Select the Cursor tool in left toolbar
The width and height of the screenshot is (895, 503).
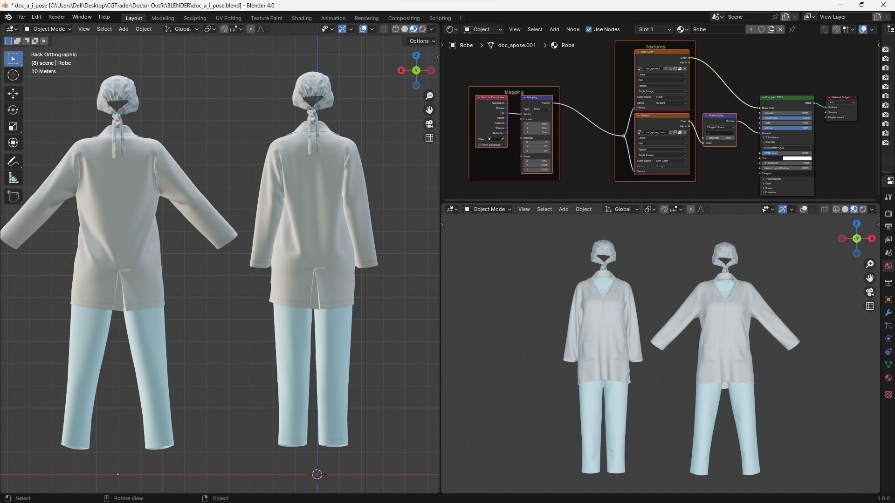[13, 75]
